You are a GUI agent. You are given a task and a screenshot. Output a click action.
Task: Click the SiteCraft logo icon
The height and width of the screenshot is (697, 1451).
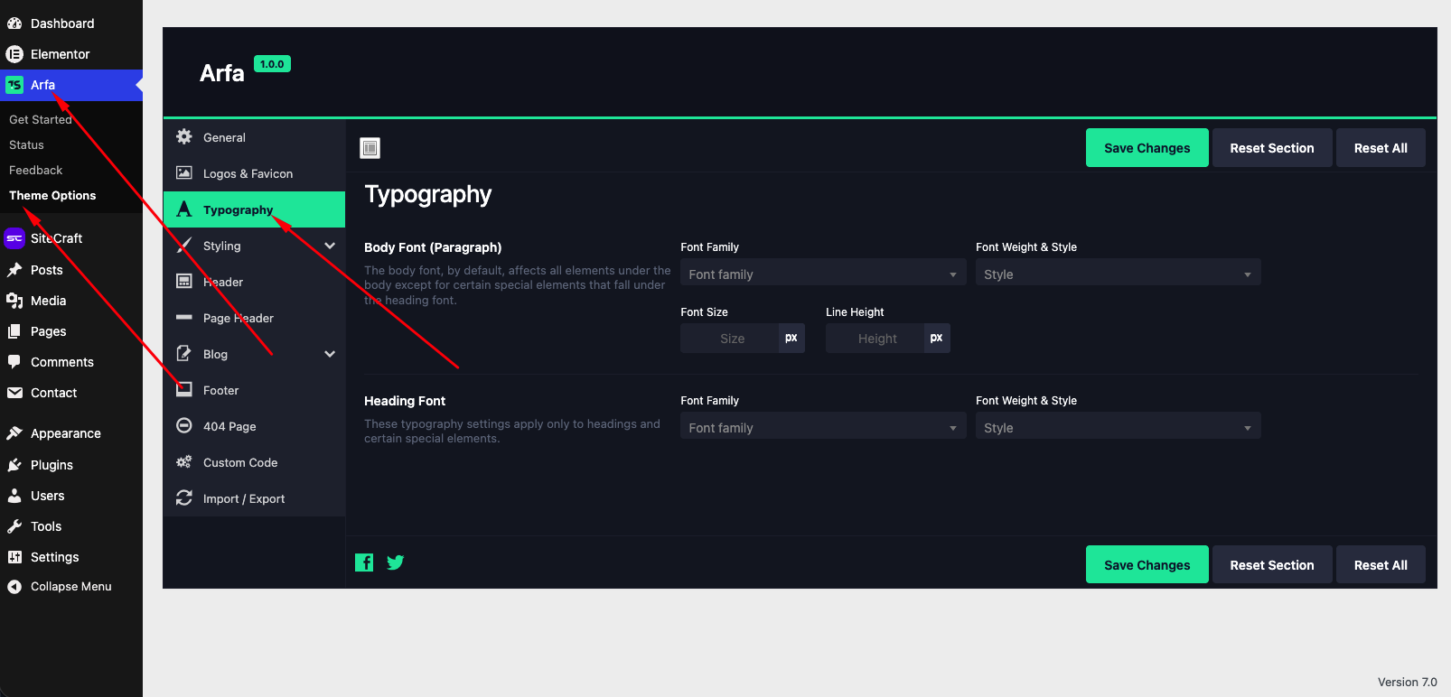(14, 238)
